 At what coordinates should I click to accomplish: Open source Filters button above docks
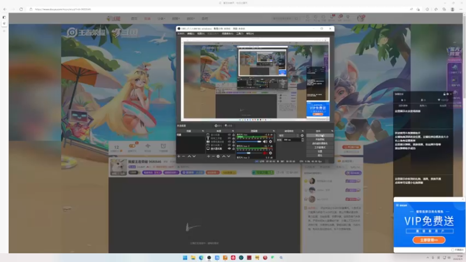click(x=228, y=126)
